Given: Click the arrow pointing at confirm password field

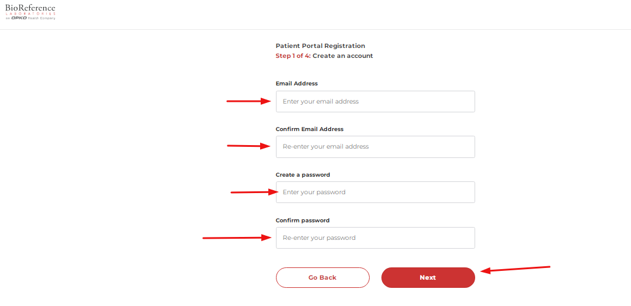Looking at the screenshot, I should [x=237, y=238].
